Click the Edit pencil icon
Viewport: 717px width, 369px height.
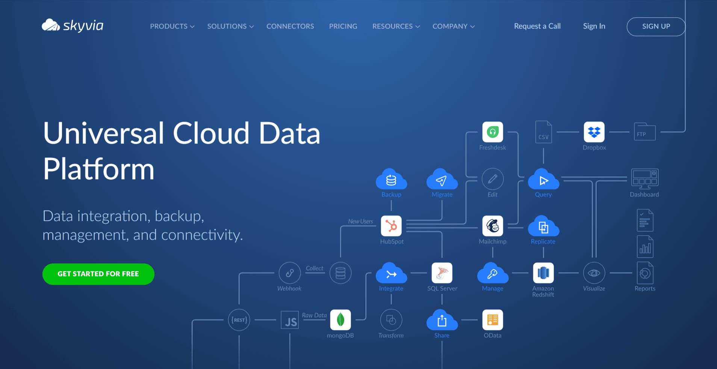(493, 179)
